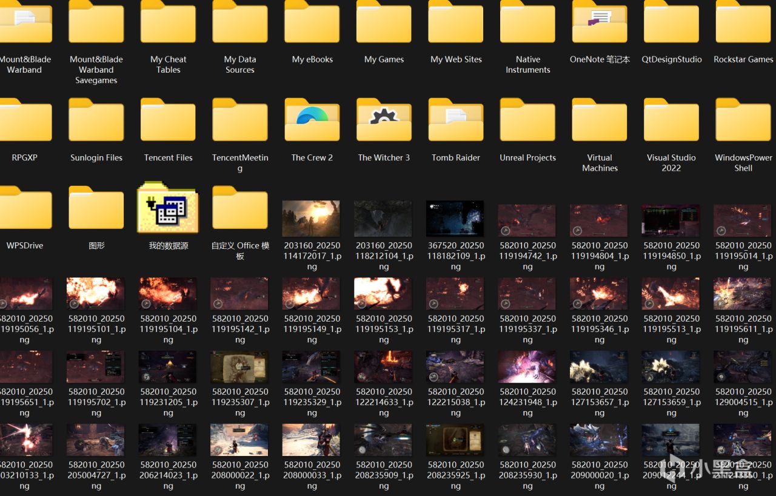This screenshot has height=496, width=776.
Task: Click file name 582010_20250119235329_1.png
Action: [x=312, y=402]
